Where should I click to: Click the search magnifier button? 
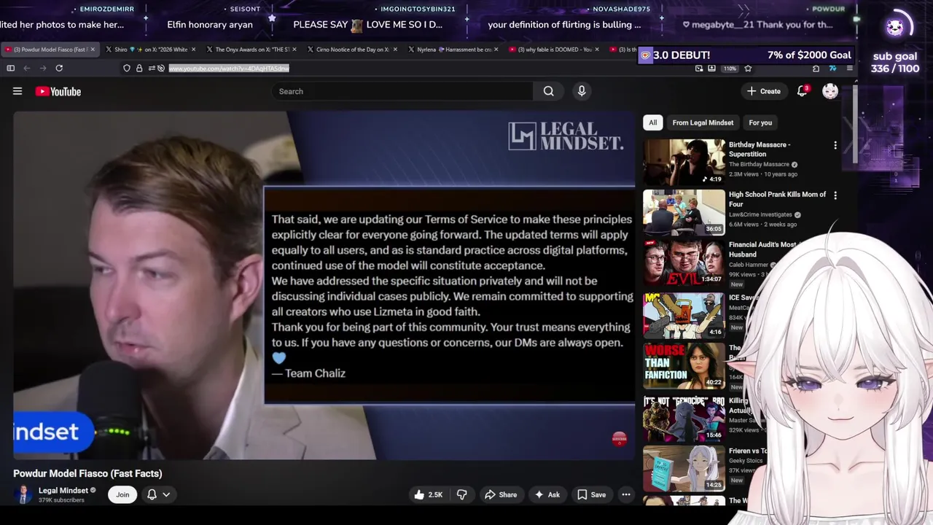coord(548,91)
